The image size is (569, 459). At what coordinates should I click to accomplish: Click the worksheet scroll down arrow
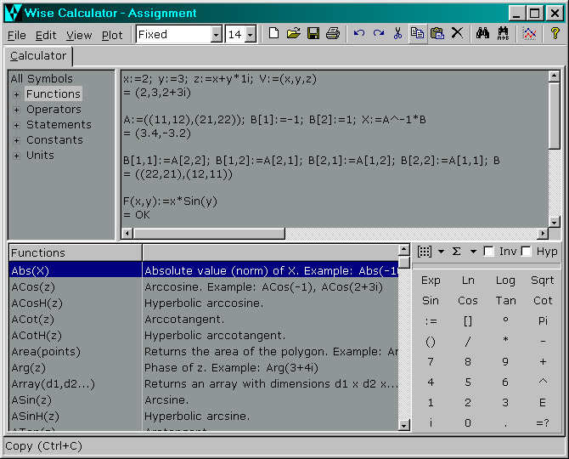[x=554, y=222]
